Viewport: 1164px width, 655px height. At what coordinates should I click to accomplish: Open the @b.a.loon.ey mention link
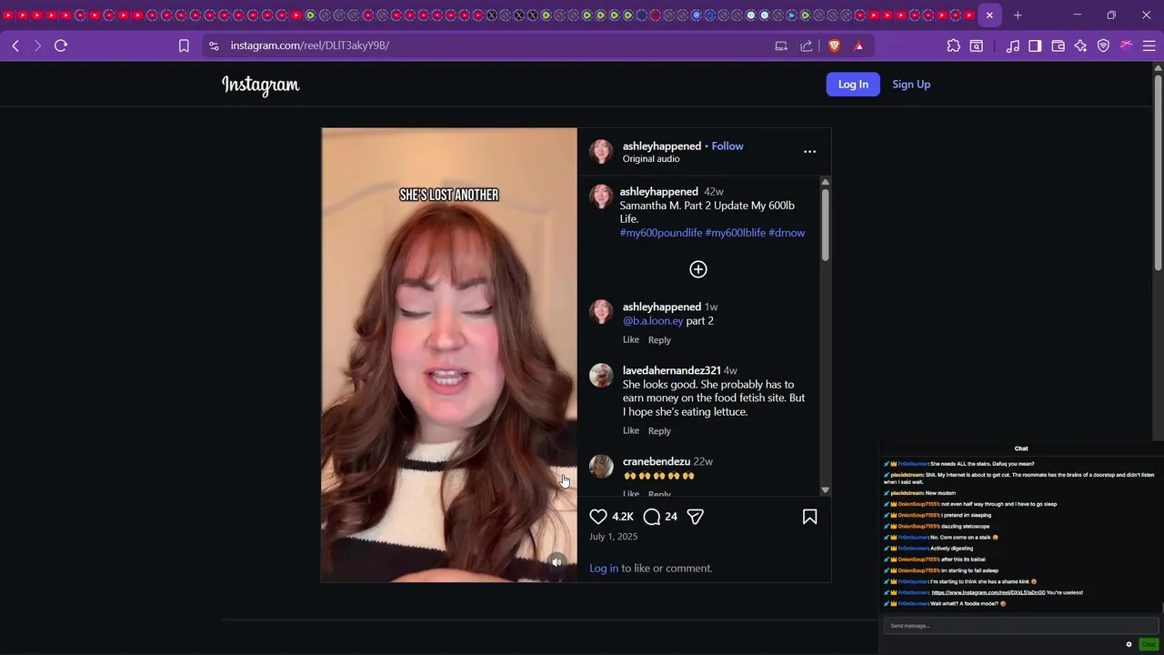653,321
